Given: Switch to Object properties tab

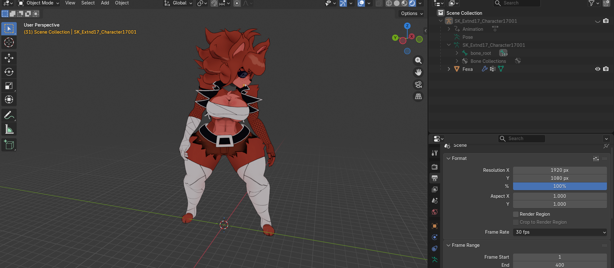Looking at the screenshot, I should click(x=435, y=226).
